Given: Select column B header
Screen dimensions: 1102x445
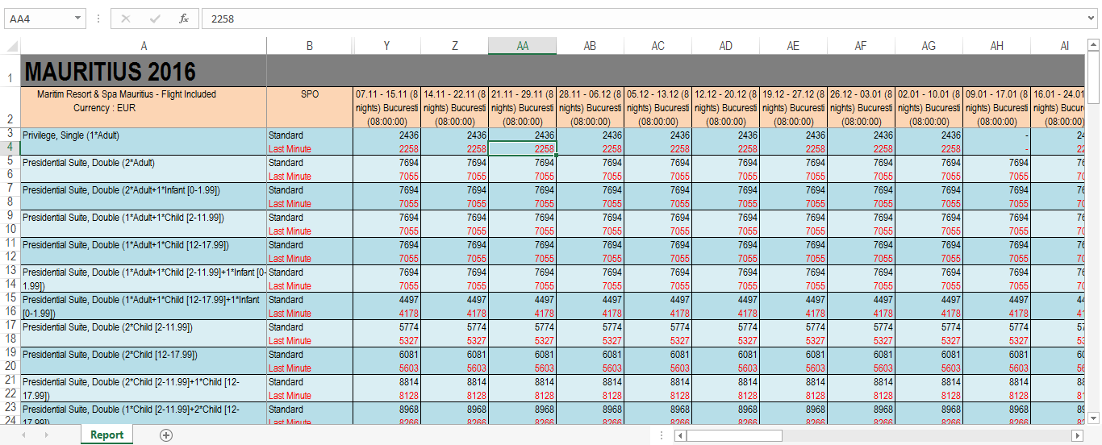Looking at the screenshot, I should (309, 47).
